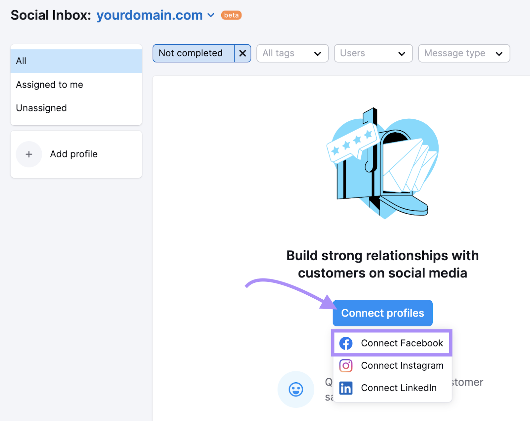Click the plus icon beside Add profile
This screenshot has height=421, width=530.
click(29, 154)
